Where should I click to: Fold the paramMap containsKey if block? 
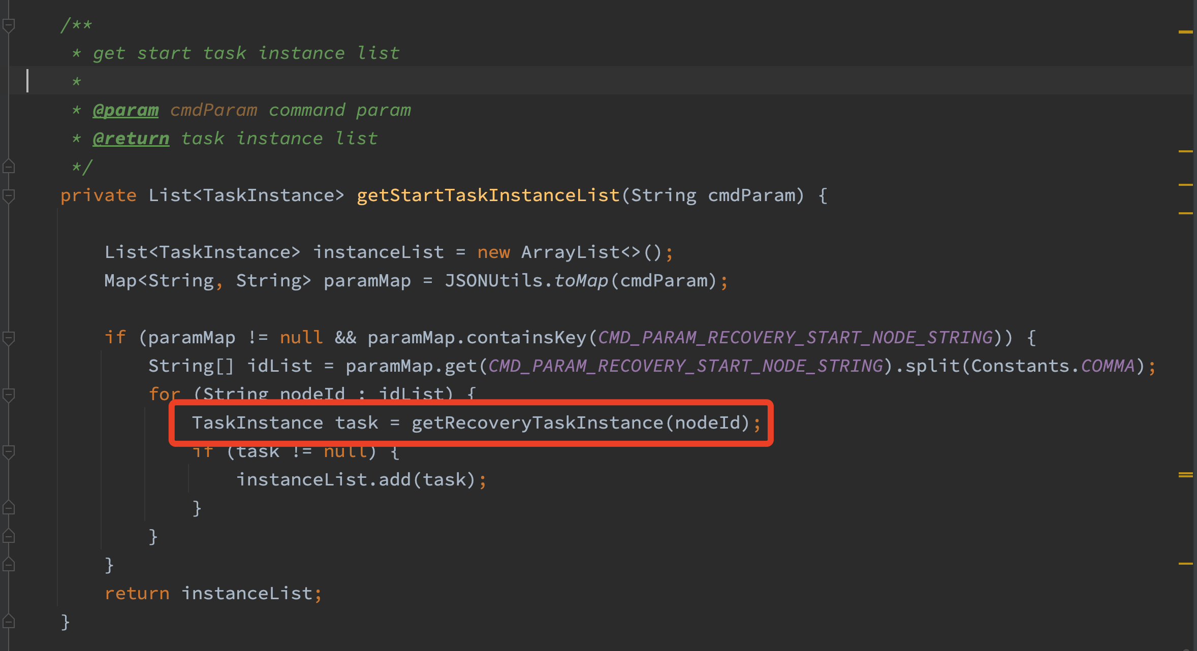(x=9, y=338)
